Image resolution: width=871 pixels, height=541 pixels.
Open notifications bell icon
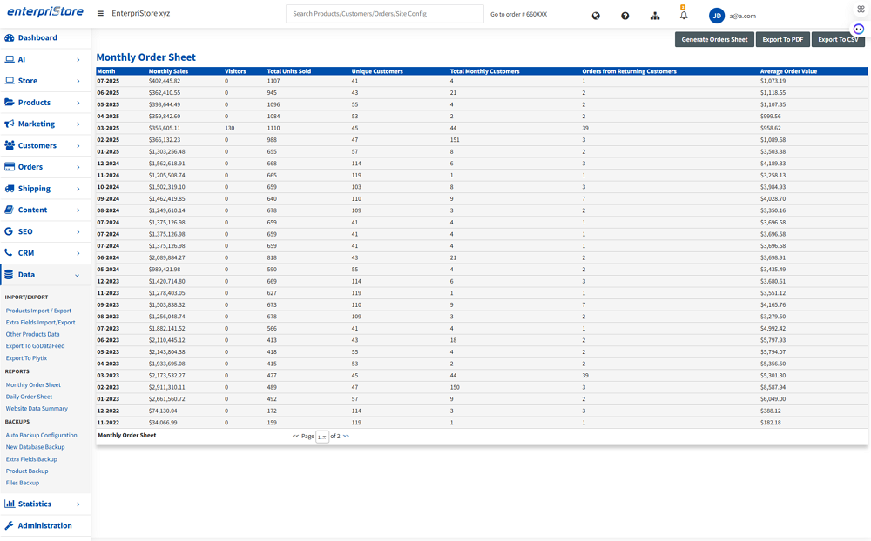pos(684,16)
